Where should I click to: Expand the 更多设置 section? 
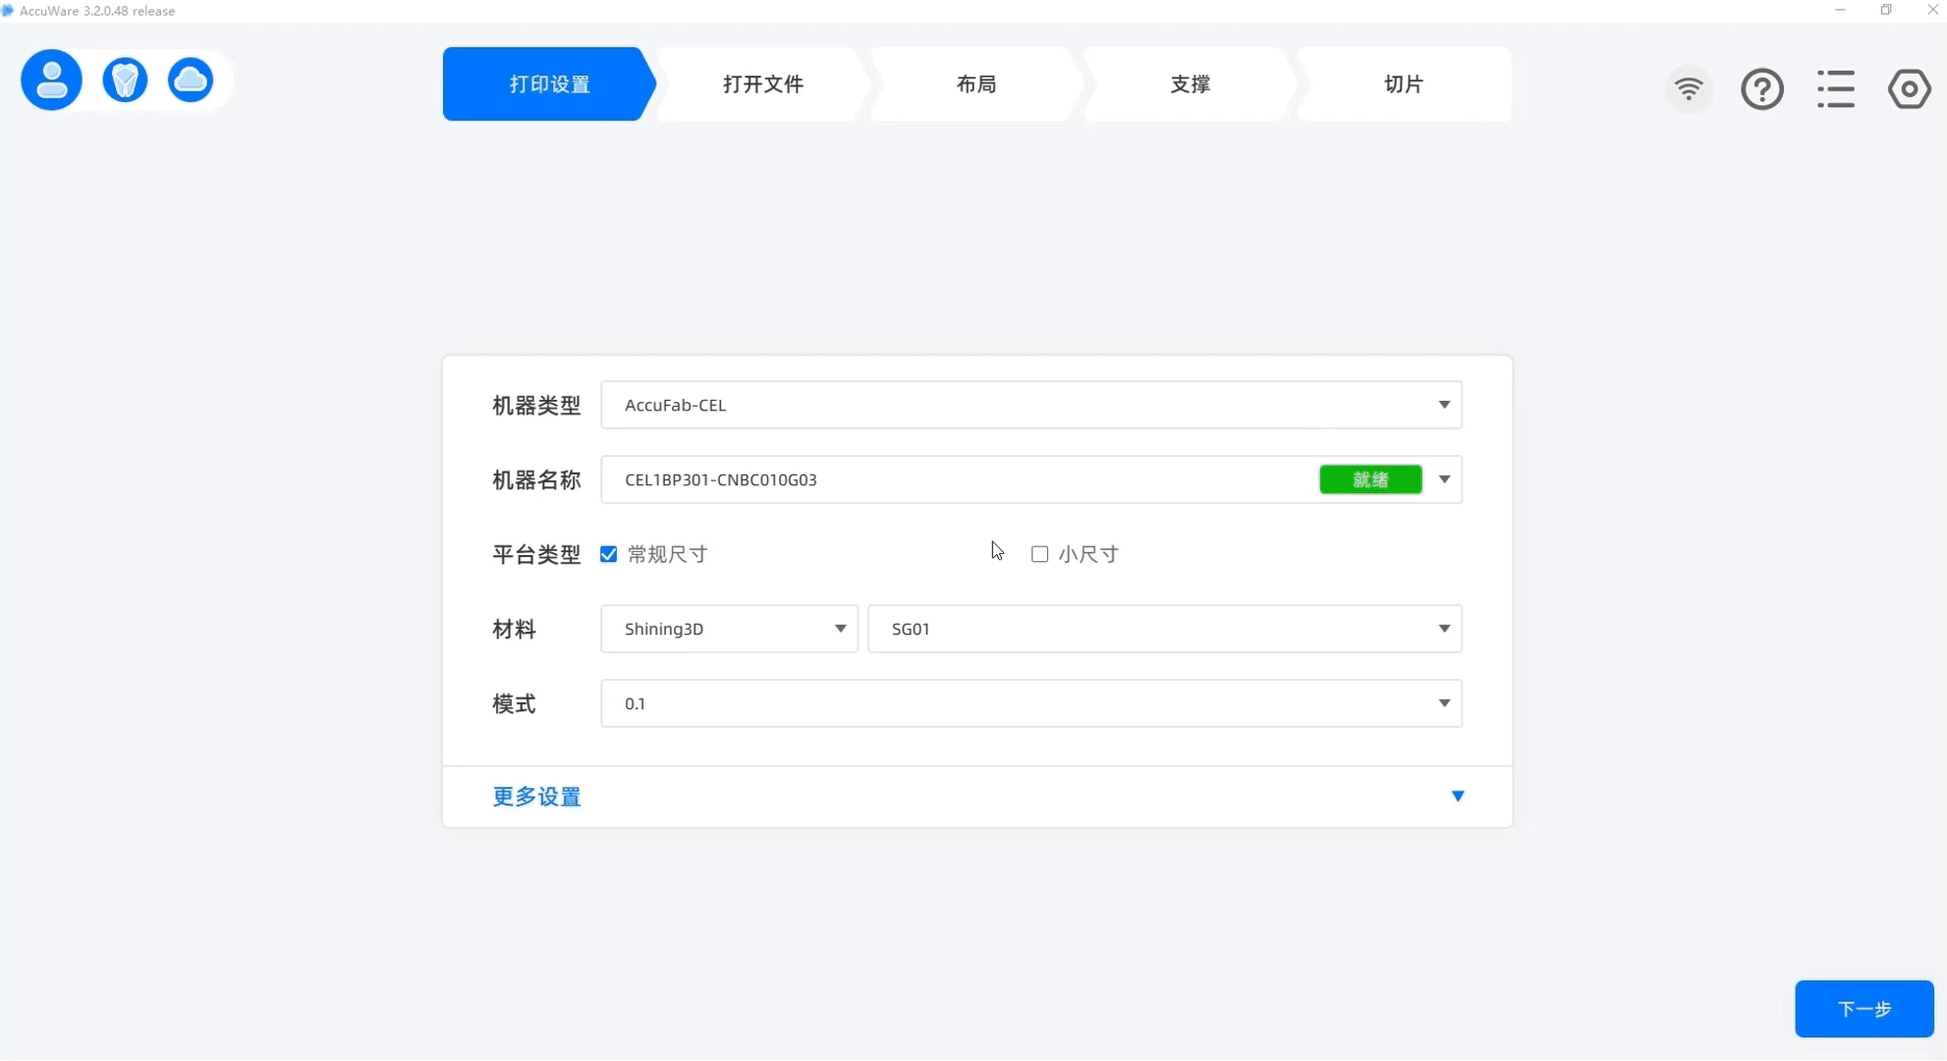point(536,797)
